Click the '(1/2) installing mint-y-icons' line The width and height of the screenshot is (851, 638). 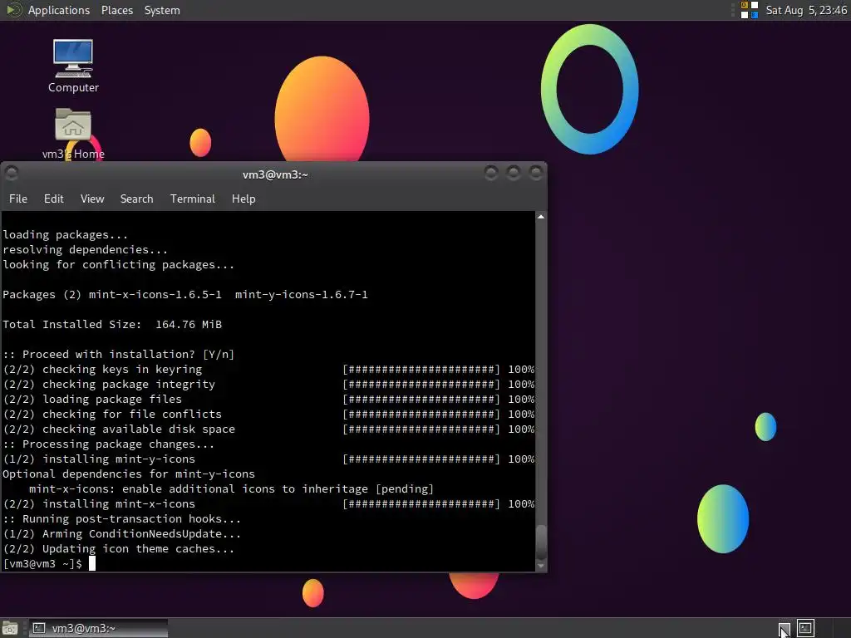[99, 459]
